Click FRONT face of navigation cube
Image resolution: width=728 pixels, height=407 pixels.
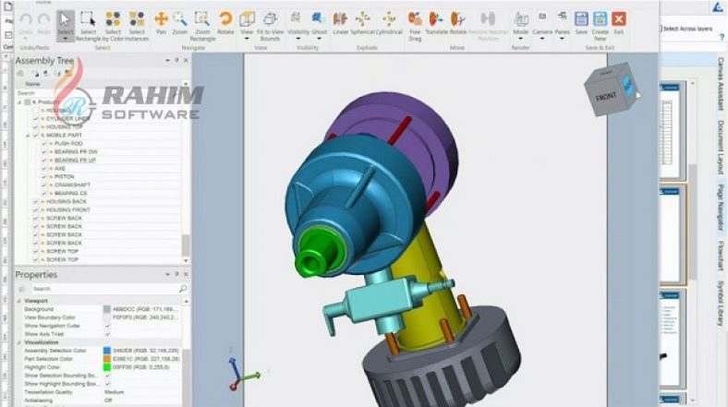(605, 97)
